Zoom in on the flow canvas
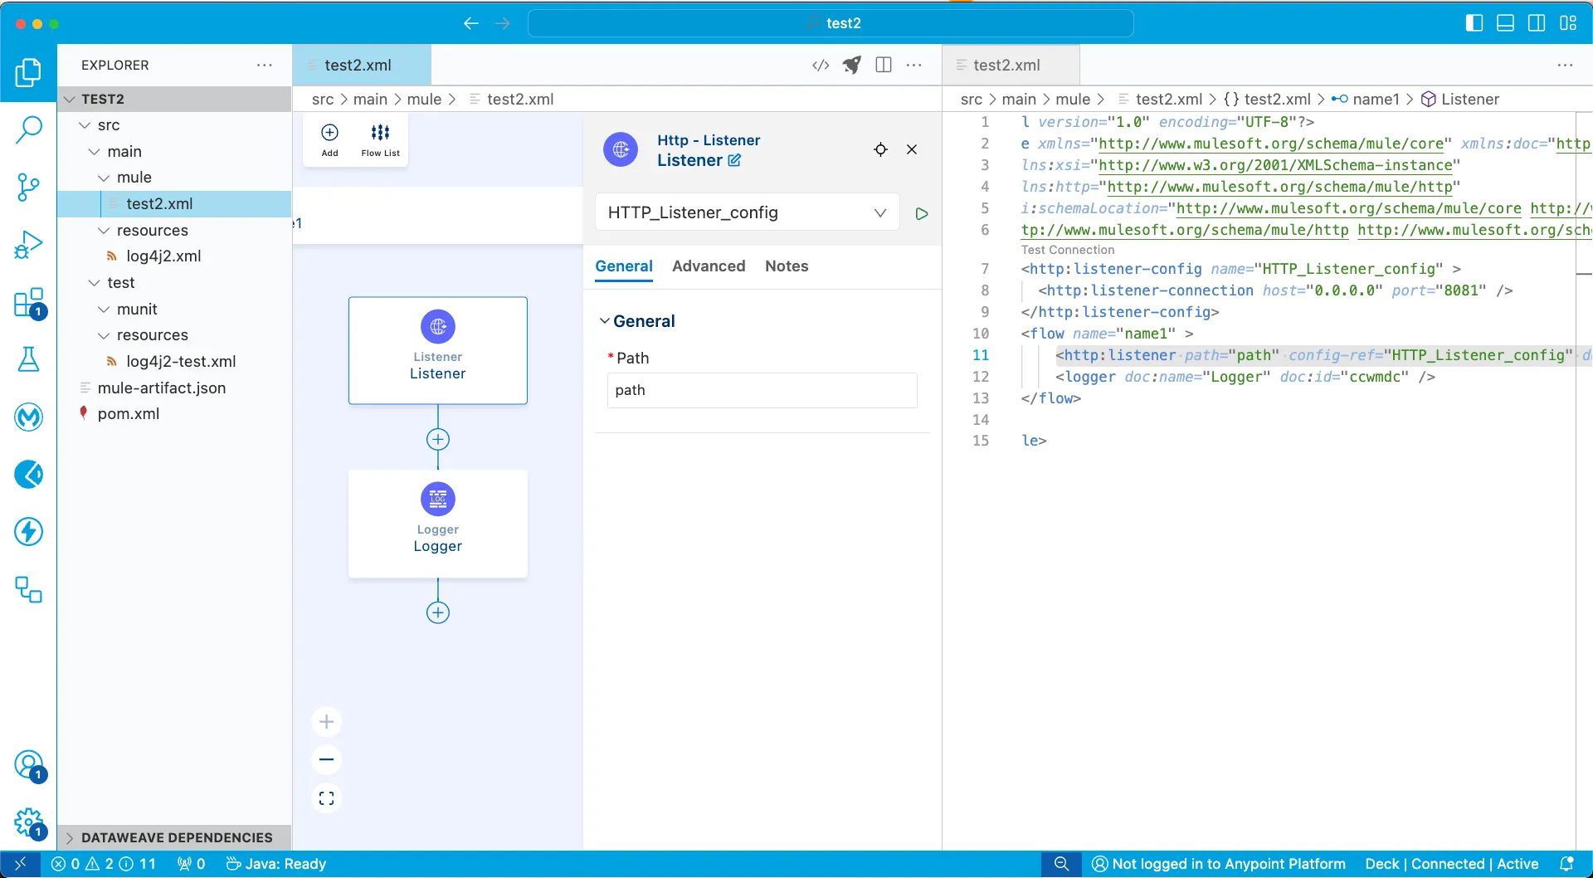 pos(327,722)
